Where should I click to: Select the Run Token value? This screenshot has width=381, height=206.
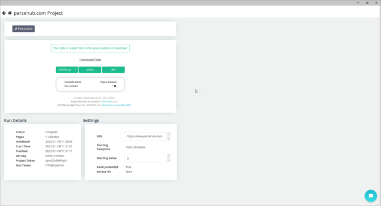(55, 166)
